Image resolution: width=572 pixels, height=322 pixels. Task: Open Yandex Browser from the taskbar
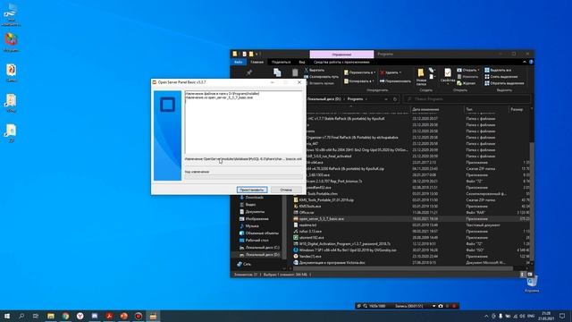(80, 316)
